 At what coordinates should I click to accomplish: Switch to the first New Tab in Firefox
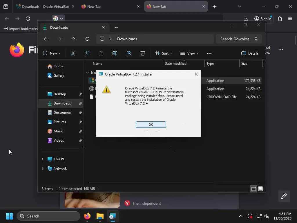pyautogui.click(x=110, y=7)
